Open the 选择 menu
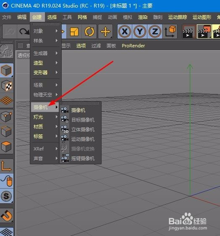Image resolution: width=220 pixels, height=236 pixels. (52, 17)
